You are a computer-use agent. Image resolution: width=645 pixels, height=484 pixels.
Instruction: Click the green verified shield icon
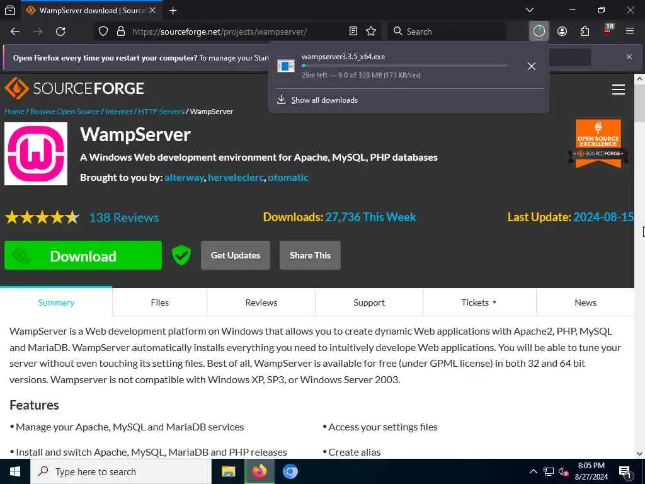coord(181,255)
